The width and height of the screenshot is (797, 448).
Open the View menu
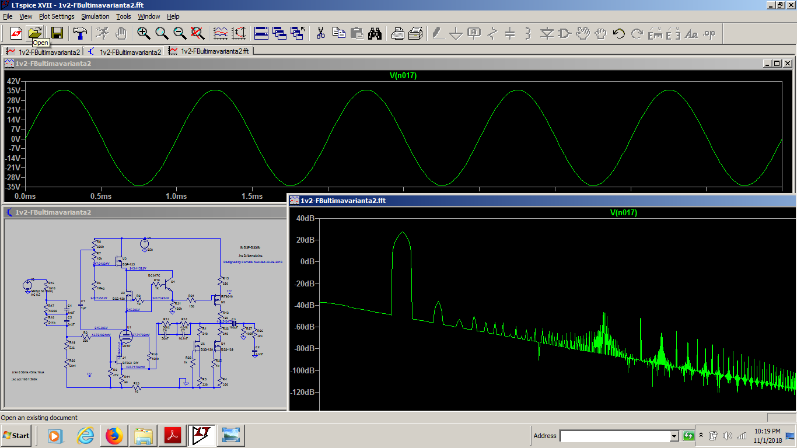coord(26,16)
